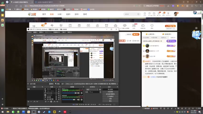Viewport: 203px width, 114px height.
Task: Toggle visibility of the 游戏源 source
Action: [x=56, y=97]
